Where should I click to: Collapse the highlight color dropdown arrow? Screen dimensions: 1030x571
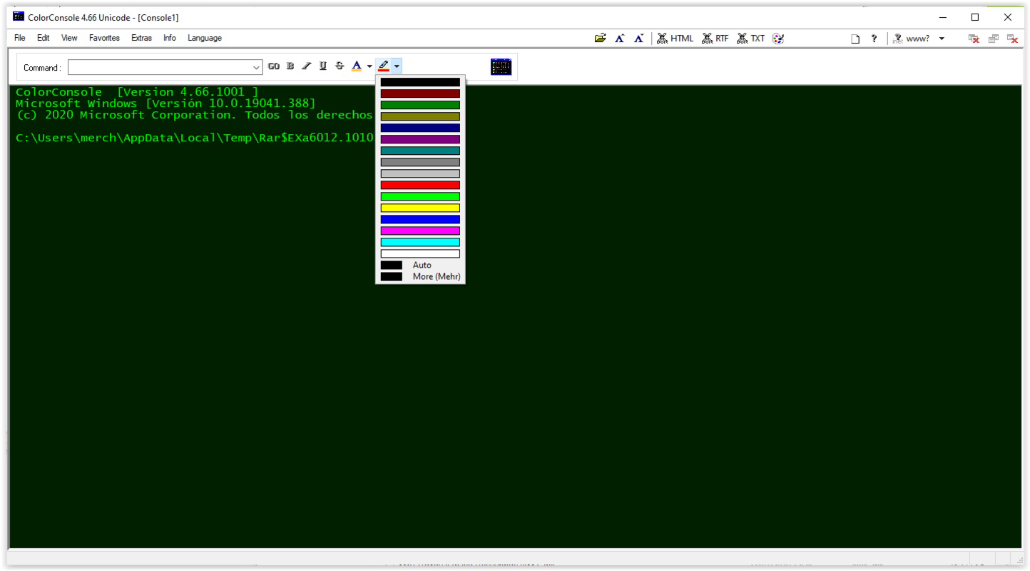point(397,66)
